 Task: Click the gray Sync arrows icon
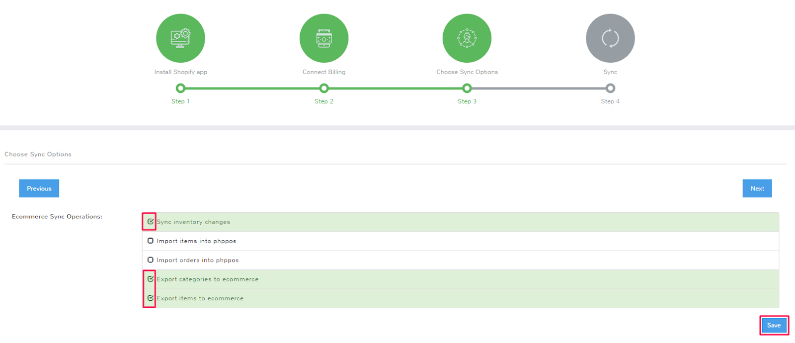tap(610, 38)
